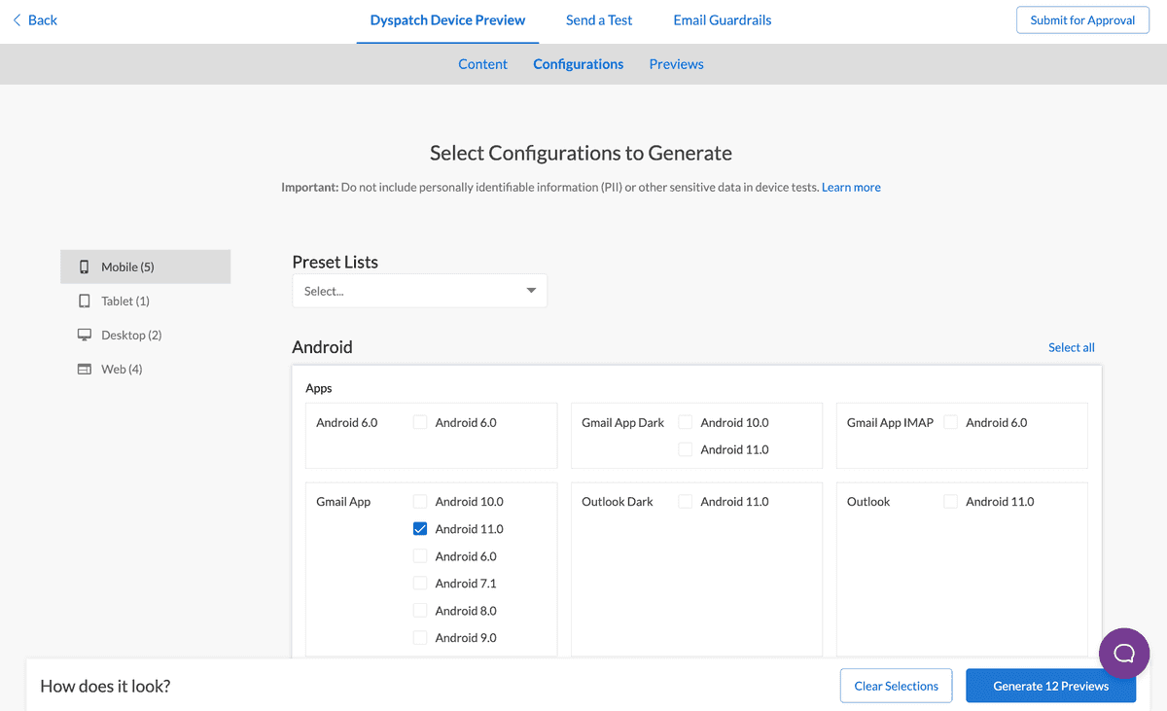This screenshot has height=711, width=1167.
Task: Check Android 7.1 under Gmail App
Action: (420, 584)
